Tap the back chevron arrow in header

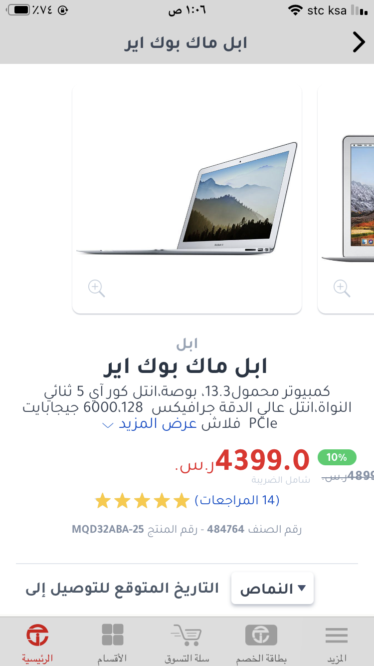[x=359, y=42]
